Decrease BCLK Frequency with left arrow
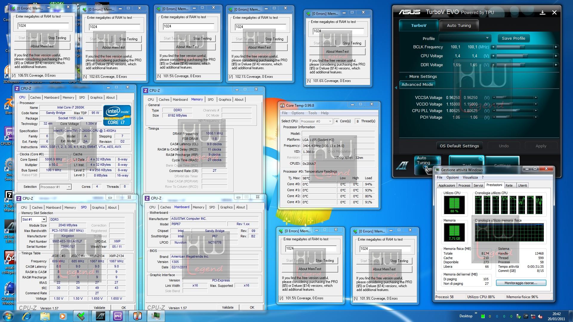 (x=493, y=47)
